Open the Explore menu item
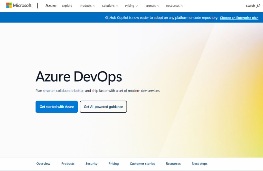Viewport: 263px width, 171px height. pos(67,6)
